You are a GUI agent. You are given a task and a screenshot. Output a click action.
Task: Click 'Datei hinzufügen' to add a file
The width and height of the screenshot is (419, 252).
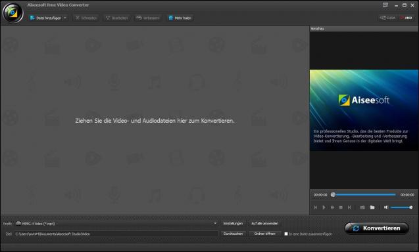point(46,18)
